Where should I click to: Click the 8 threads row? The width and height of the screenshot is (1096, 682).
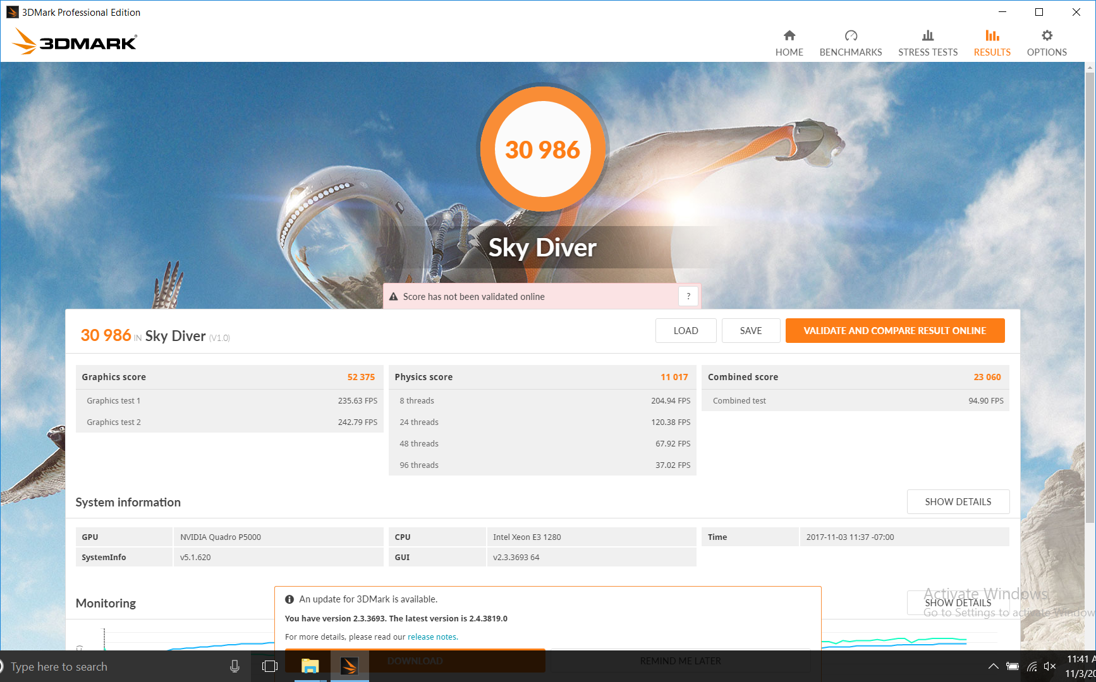coord(542,400)
